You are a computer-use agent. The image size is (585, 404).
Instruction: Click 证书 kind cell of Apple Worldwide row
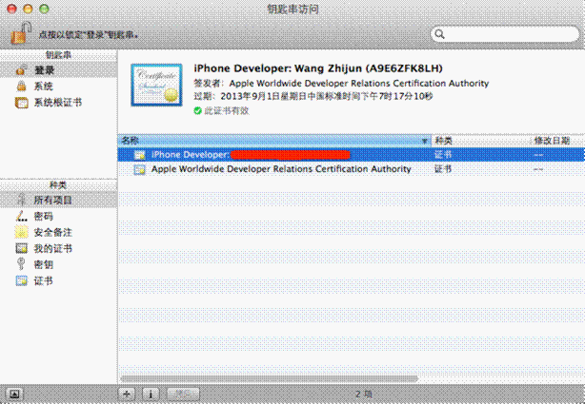pos(443,169)
